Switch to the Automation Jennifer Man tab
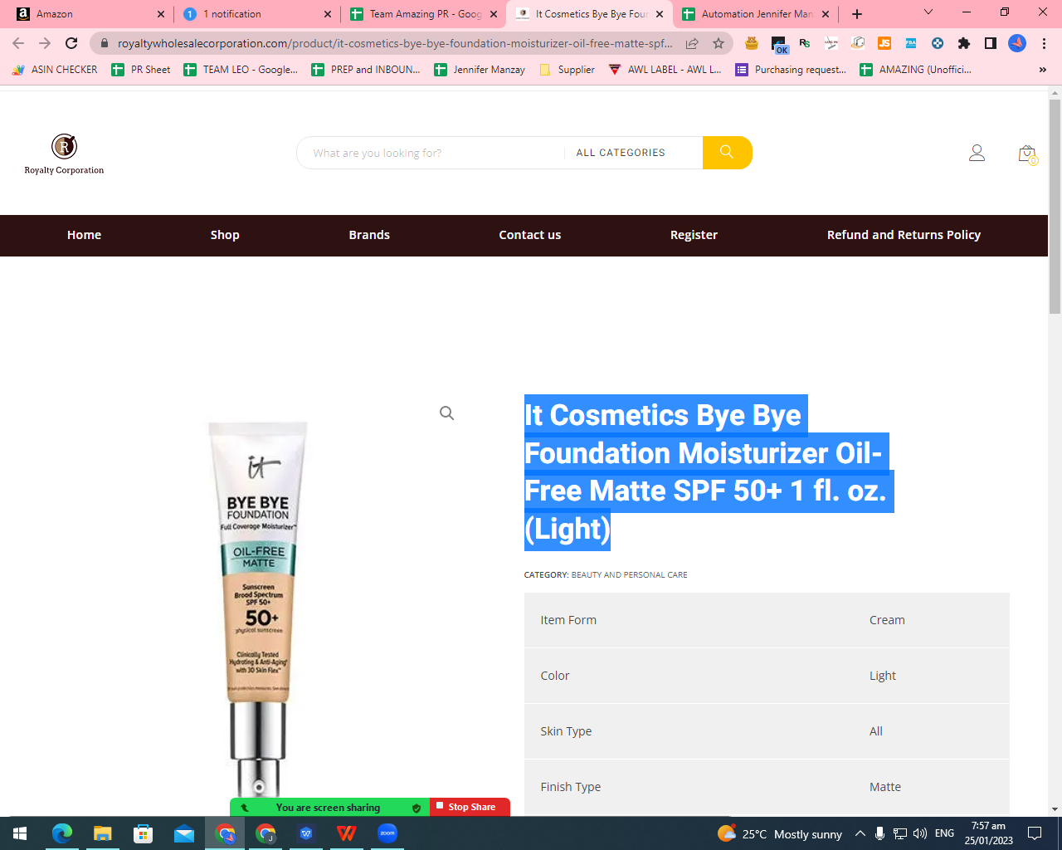The height and width of the screenshot is (850, 1062). (x=755, y=14)
